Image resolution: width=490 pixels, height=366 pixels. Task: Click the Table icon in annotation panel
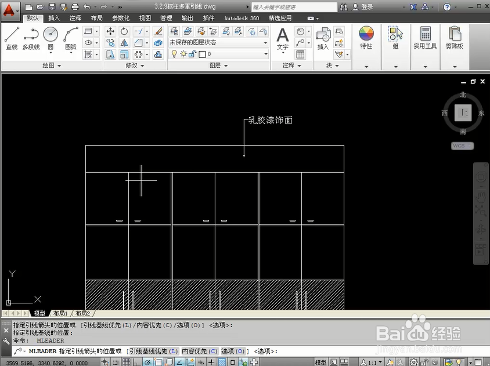pyautogui.click(x=300, y=55)
